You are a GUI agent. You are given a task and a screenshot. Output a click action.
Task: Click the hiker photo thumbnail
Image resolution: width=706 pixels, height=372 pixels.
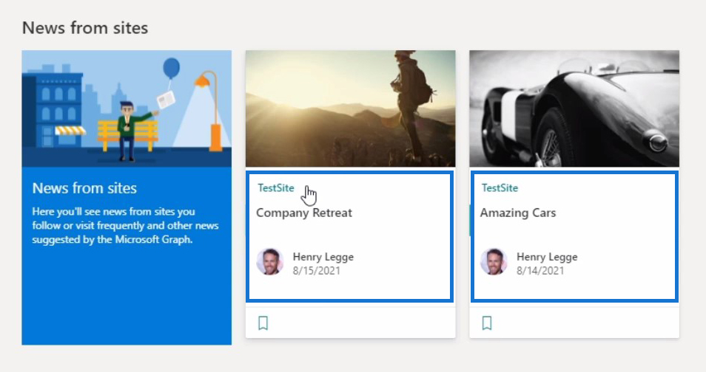click(350, 108)
